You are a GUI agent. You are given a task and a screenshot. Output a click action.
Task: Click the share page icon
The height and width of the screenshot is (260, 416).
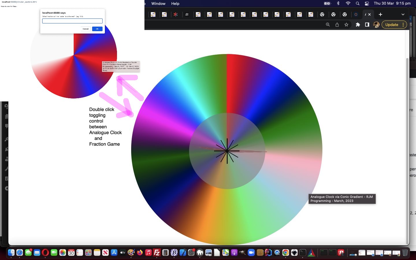(x=337, y=25)
